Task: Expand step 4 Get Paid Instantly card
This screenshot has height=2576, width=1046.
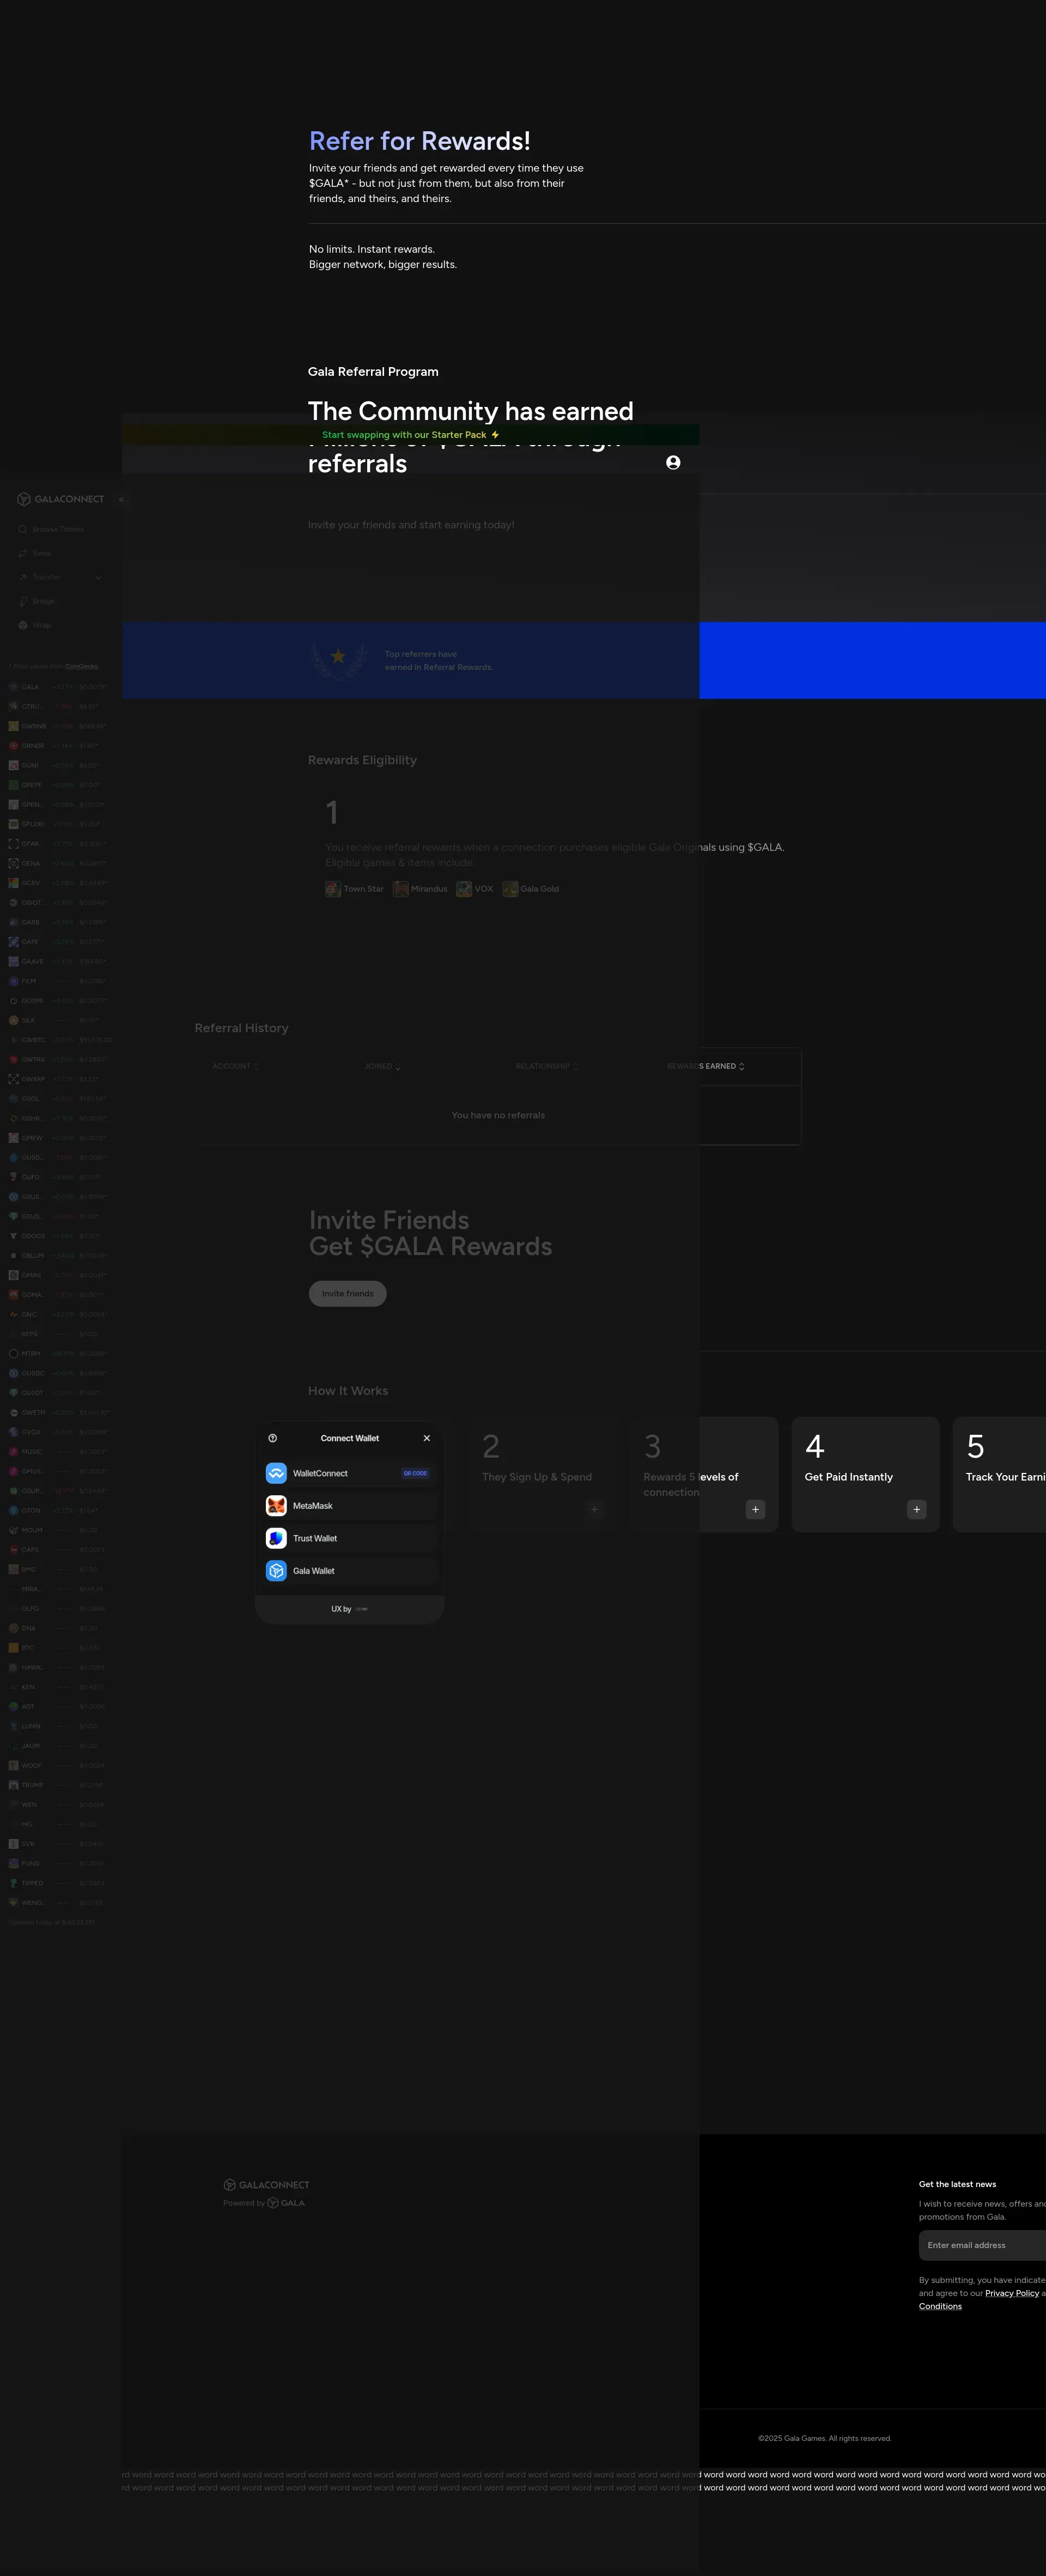Action: 916,1510
